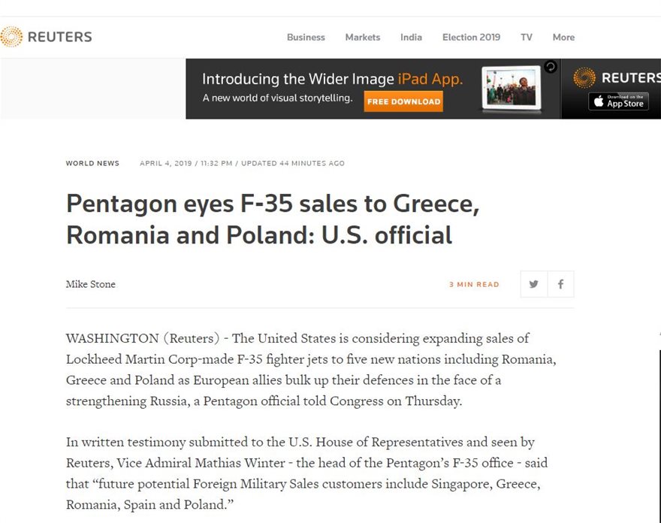
Task: Click the Reuters logo in header
Action: [47, 37]
